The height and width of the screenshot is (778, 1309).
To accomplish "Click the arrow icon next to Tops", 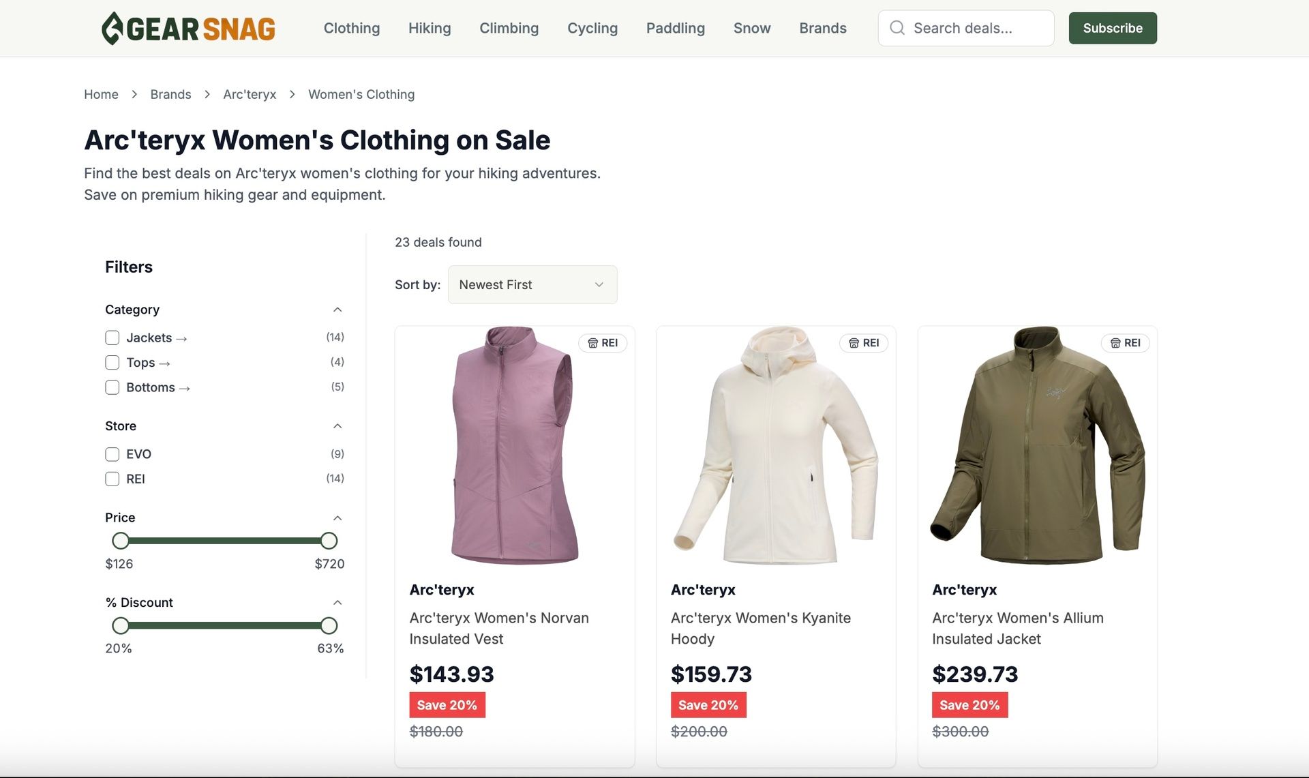I will (164, 363).
